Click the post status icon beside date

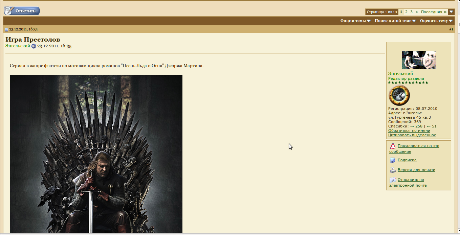6,29
